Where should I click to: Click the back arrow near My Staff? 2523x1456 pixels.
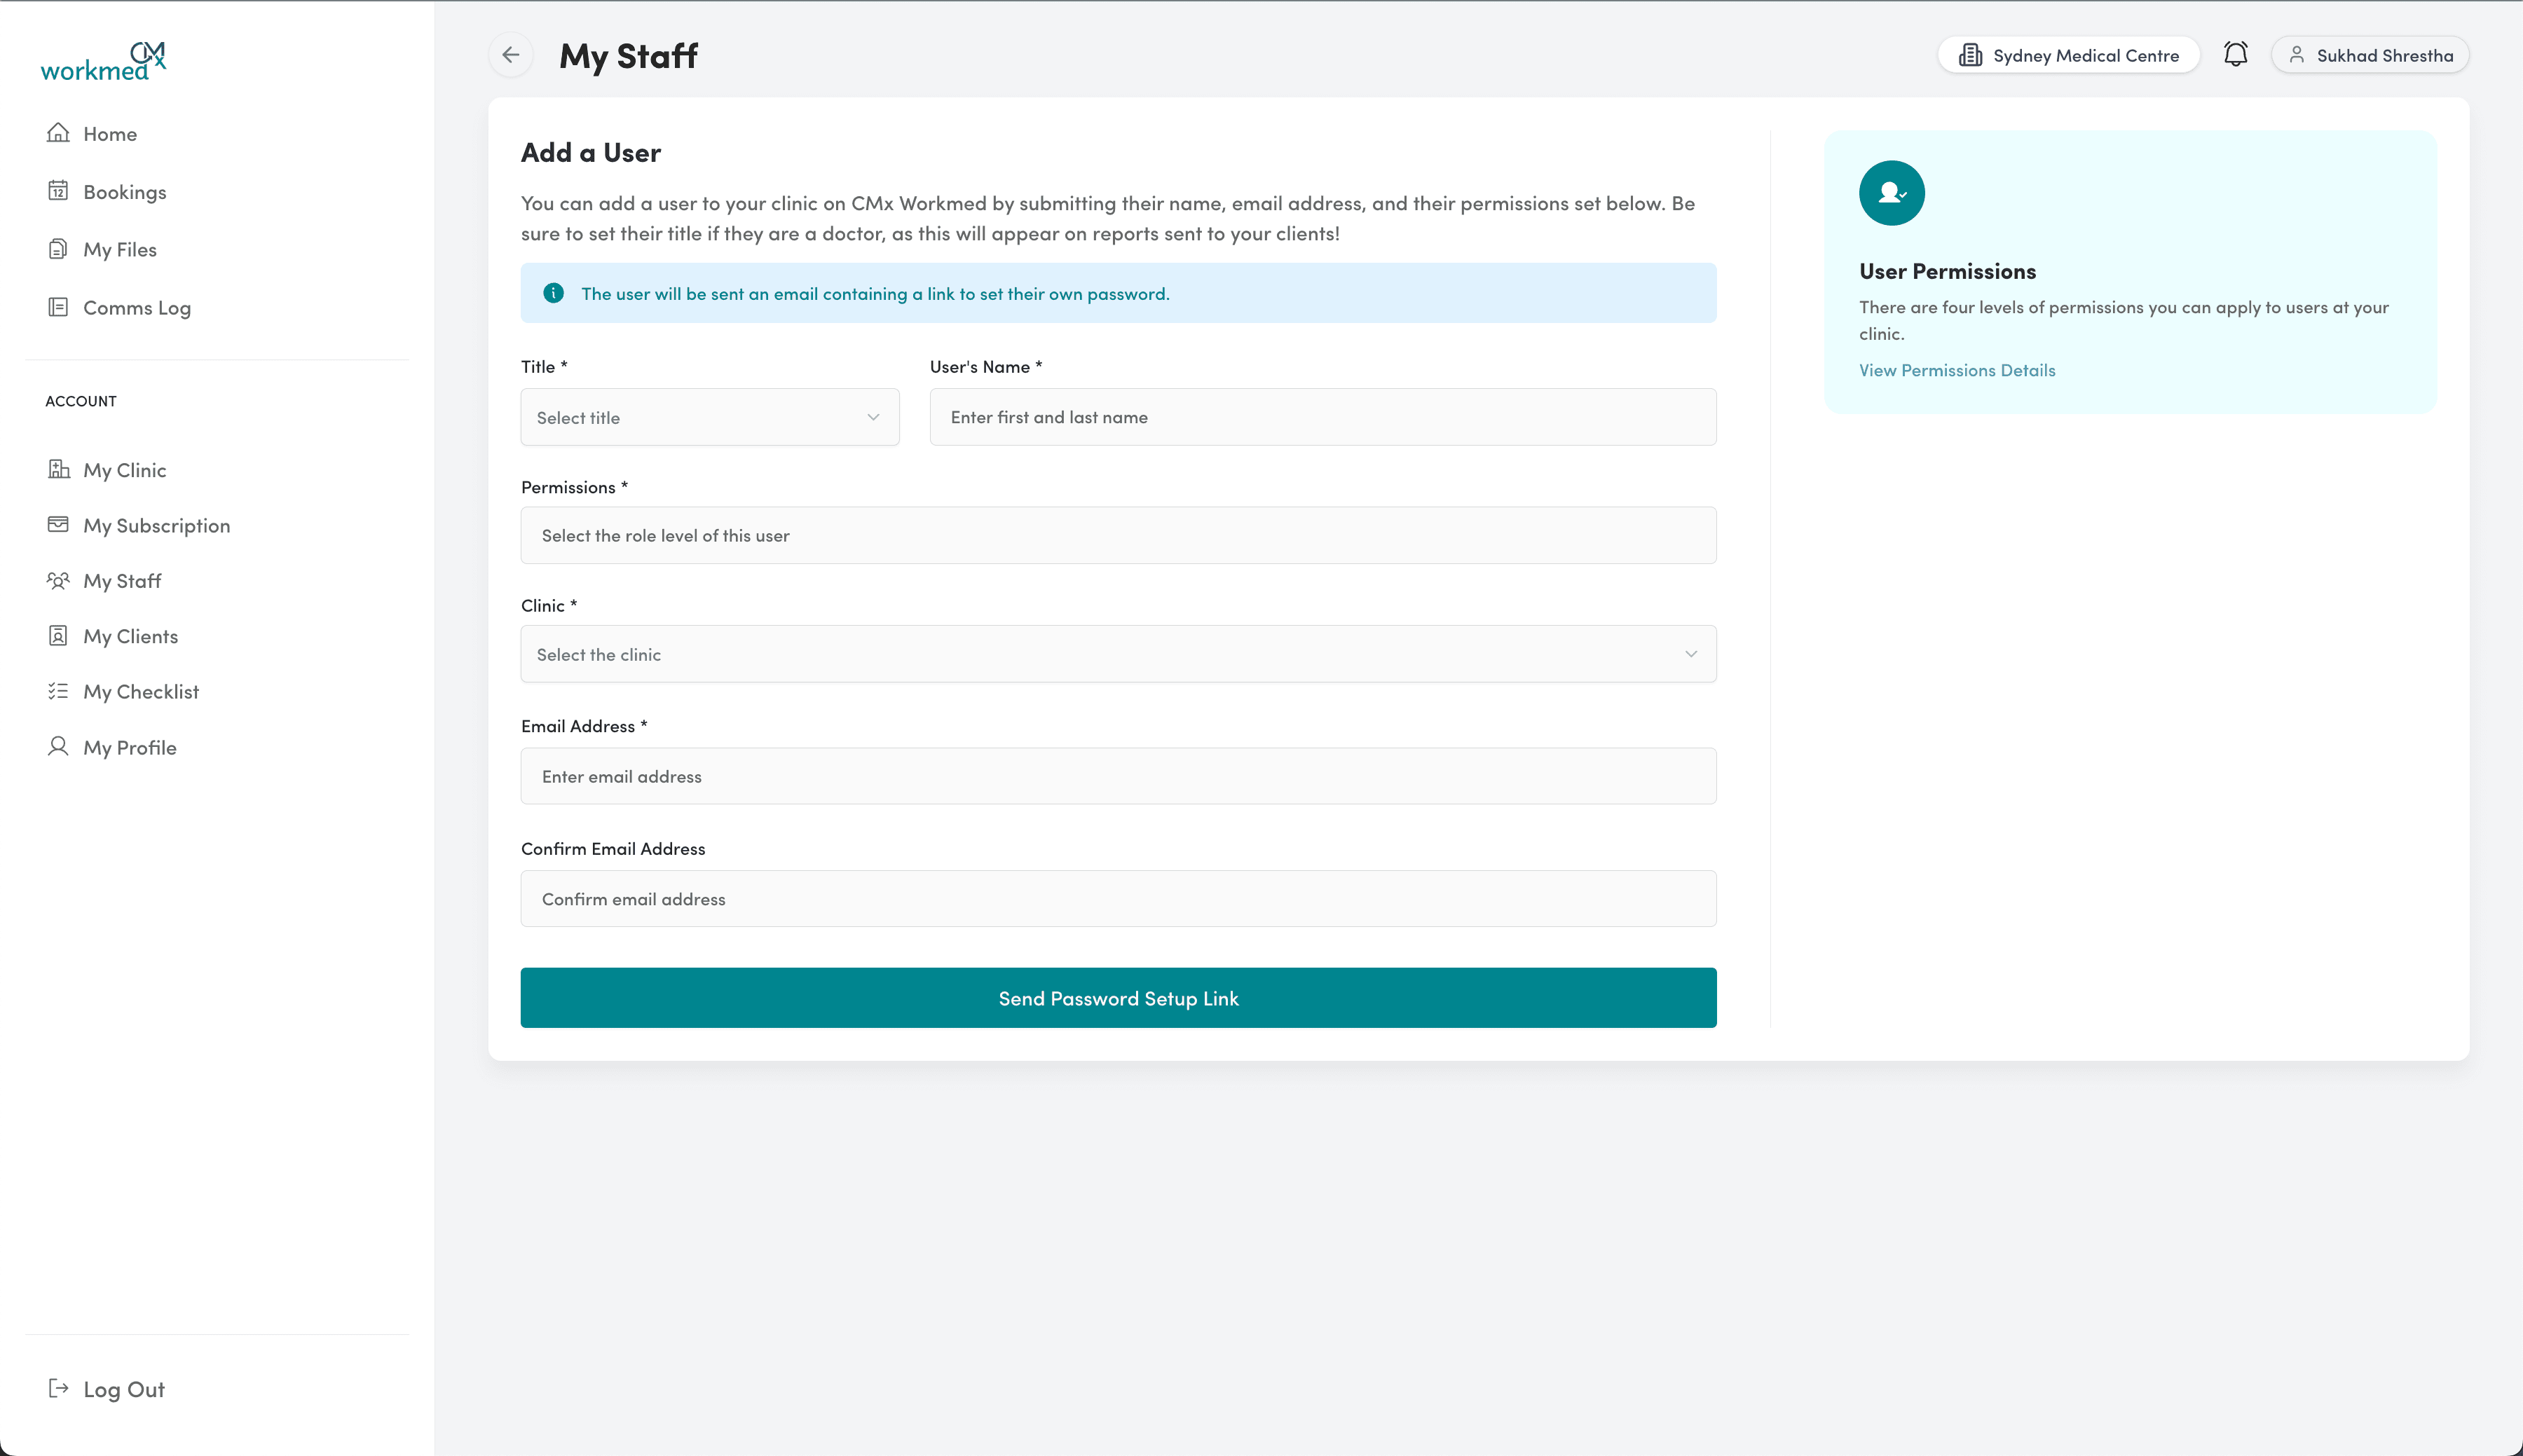tap(511, 55)
